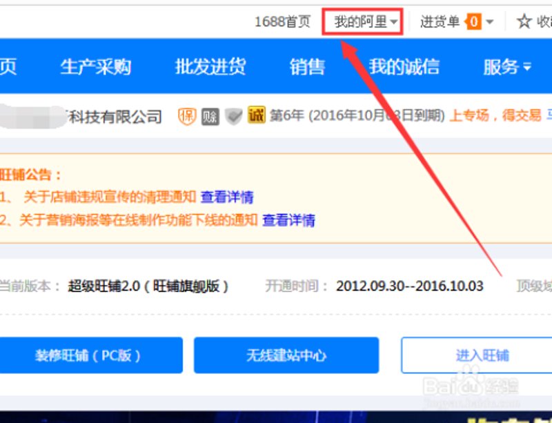Expand the arrow next to 进货单
The image size is (552, 423).
[489, 22]
